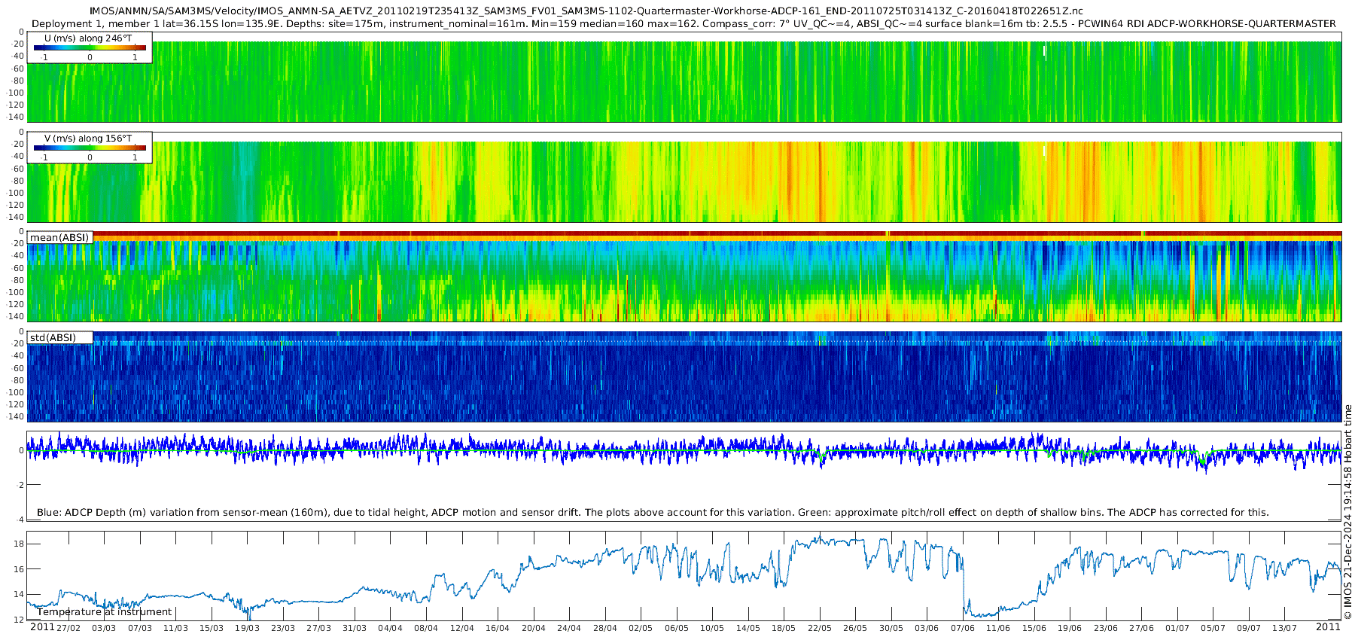This screenshot has height=640, width=1355.
Task: Select the 'U (m/s) along 246°T' label
Action: click(x=88, y=38)
